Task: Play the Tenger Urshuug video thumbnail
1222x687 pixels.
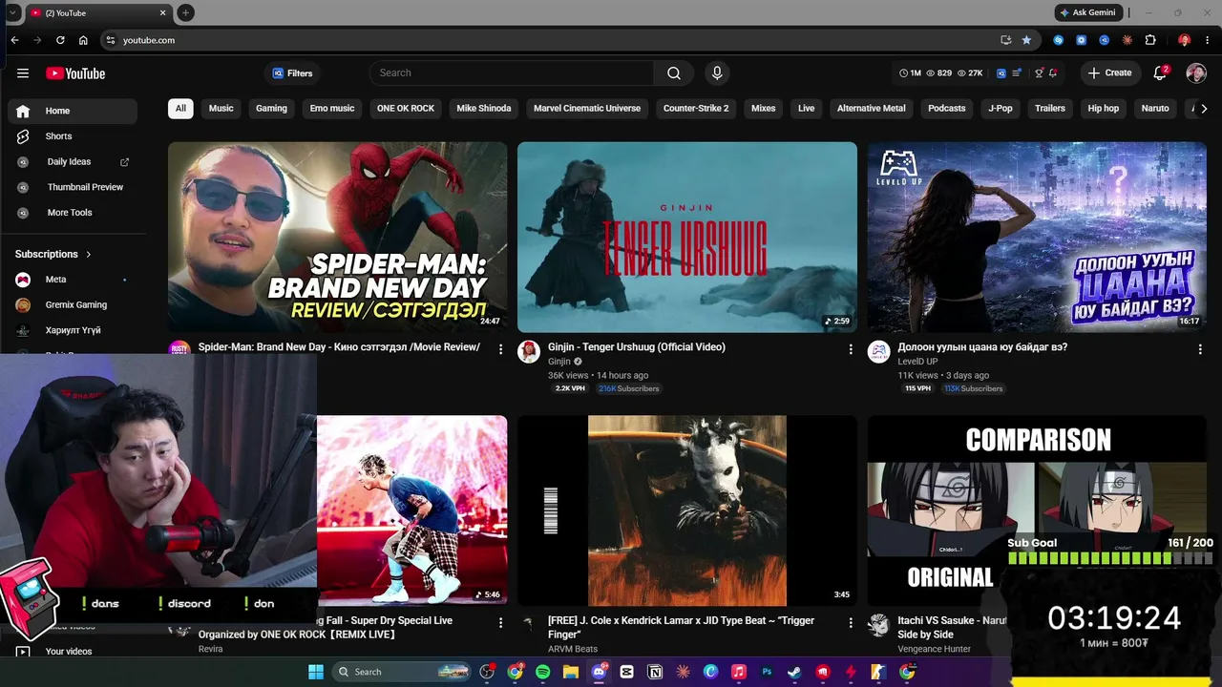Action: (x=687, y=237)
